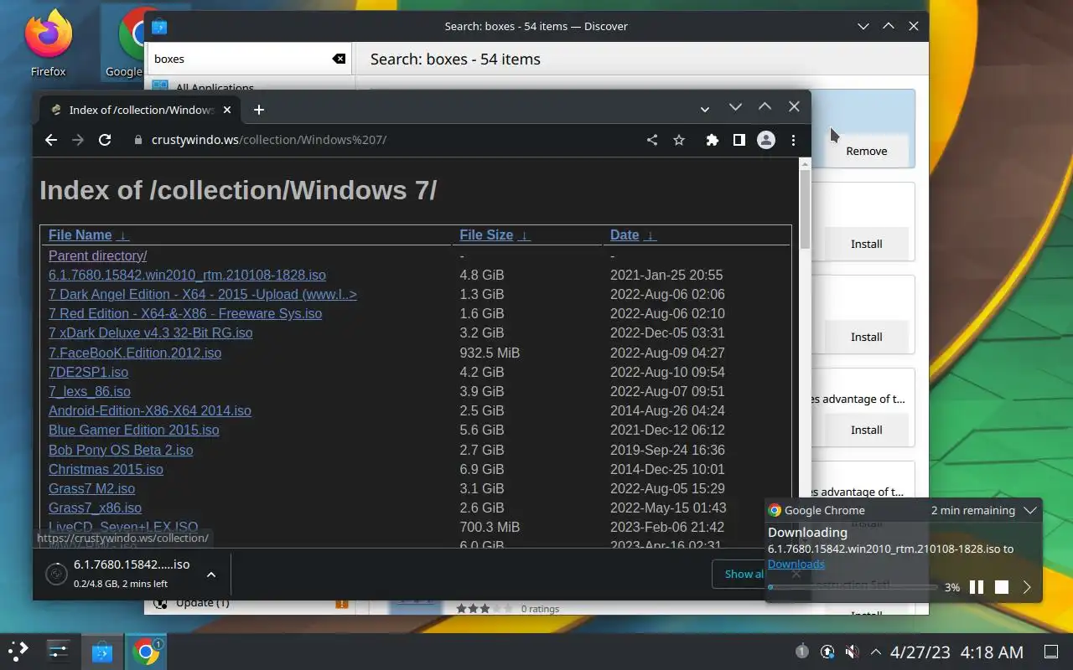Click the greyed forward arrow in Chrome
Screen dimensions: 1073x670
(x=78, y=140)
